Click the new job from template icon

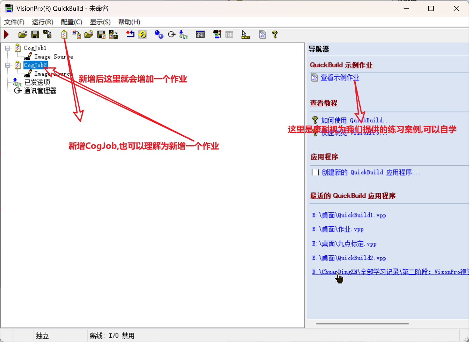coord(76,35)
